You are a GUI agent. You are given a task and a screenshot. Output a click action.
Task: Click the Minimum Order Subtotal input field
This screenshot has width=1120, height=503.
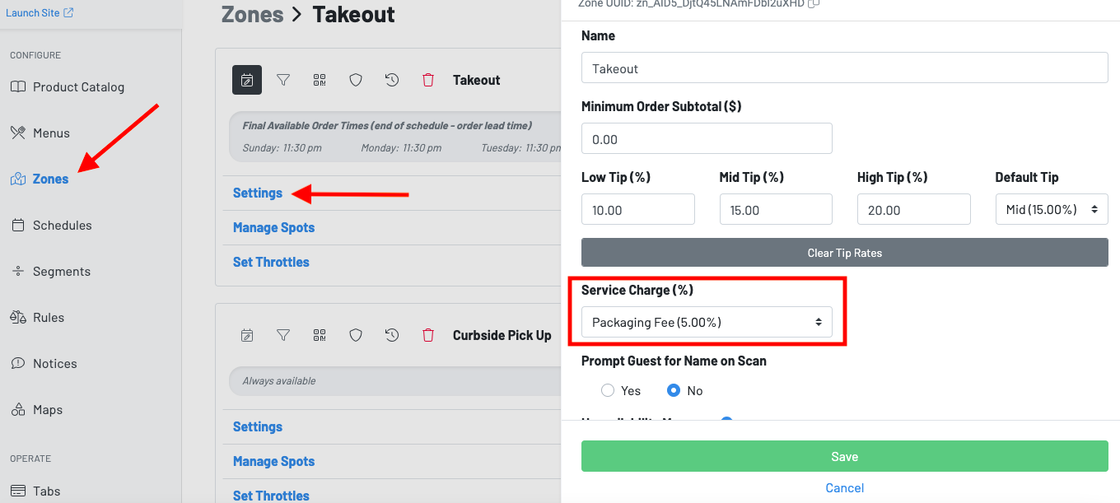(x=707, y=139)
